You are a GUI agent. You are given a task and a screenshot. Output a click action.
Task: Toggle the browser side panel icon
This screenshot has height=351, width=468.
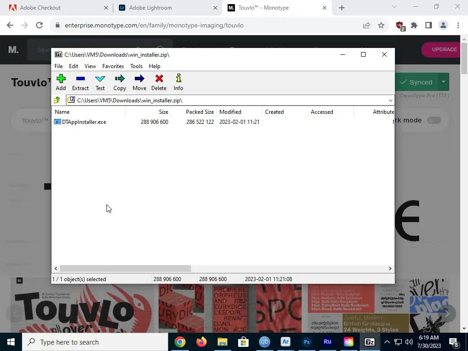point(429,26)
